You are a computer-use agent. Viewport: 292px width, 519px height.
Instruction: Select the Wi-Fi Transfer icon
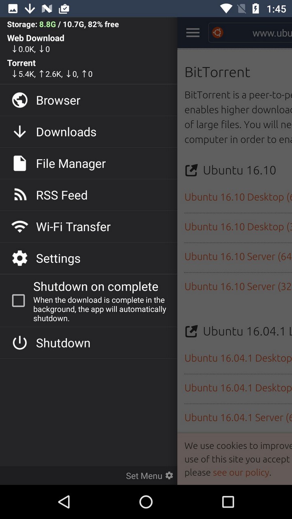coord(19,227)
